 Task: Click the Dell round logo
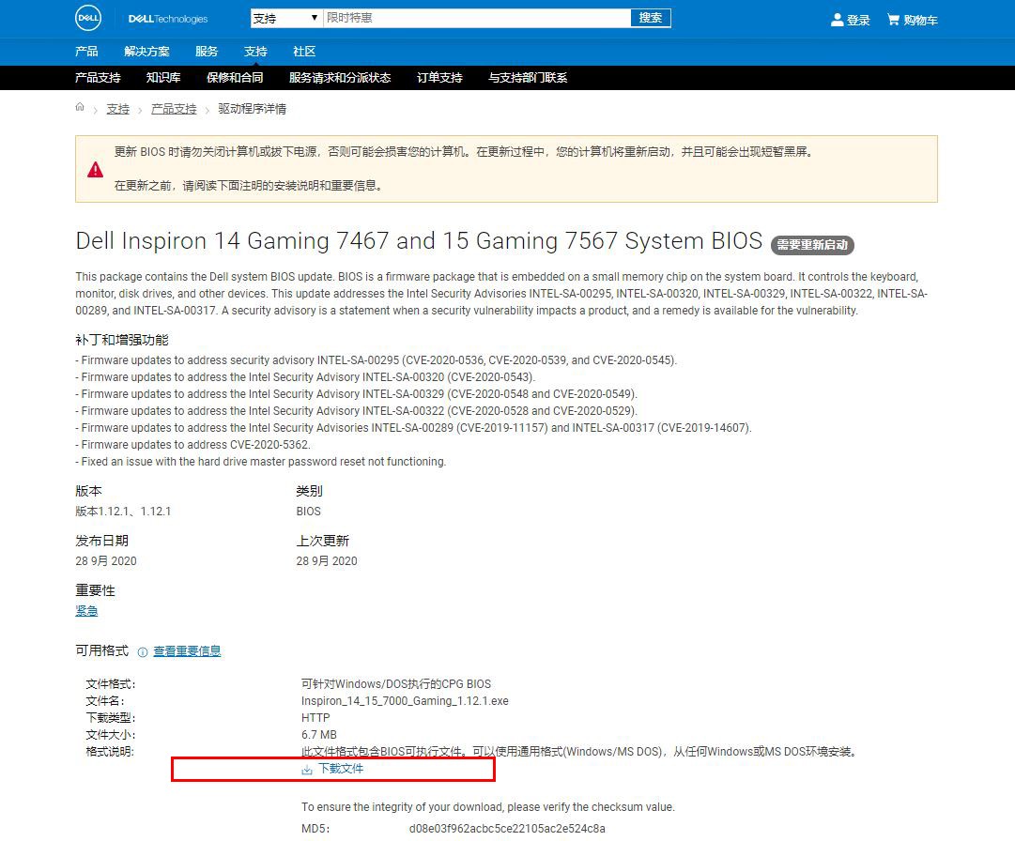click(88, 18)
